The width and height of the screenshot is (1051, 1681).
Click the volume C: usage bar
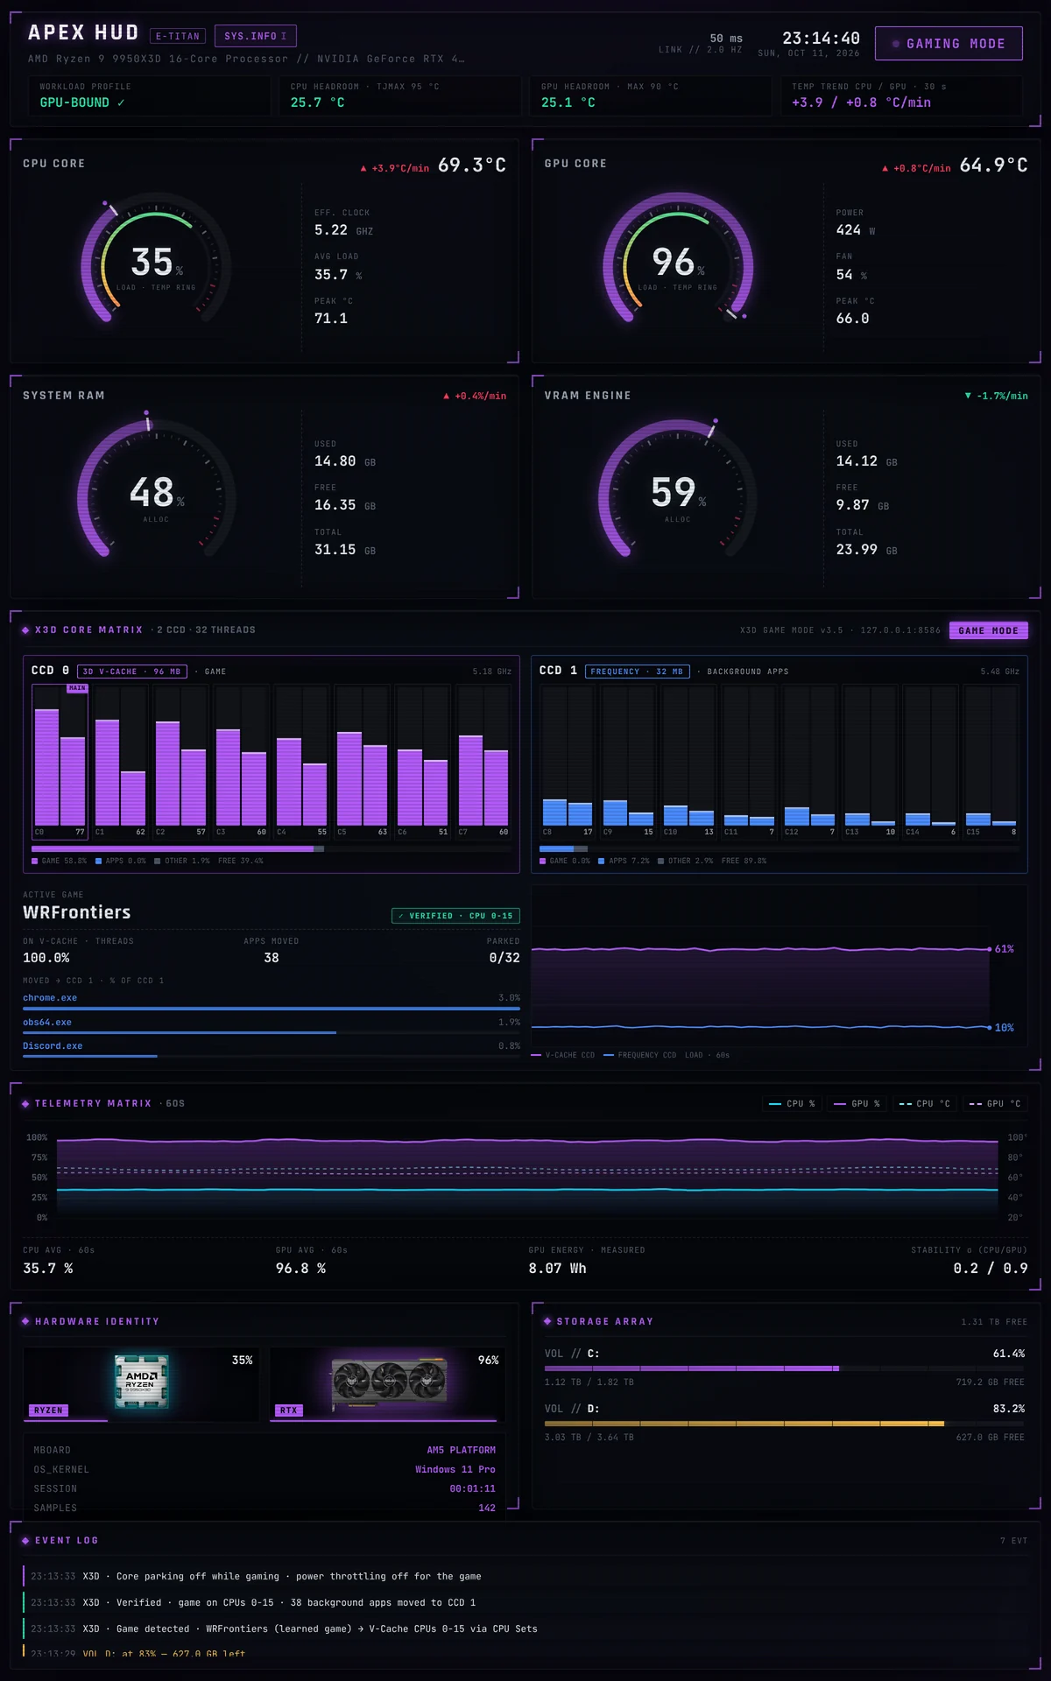(x=785, y=1368)
